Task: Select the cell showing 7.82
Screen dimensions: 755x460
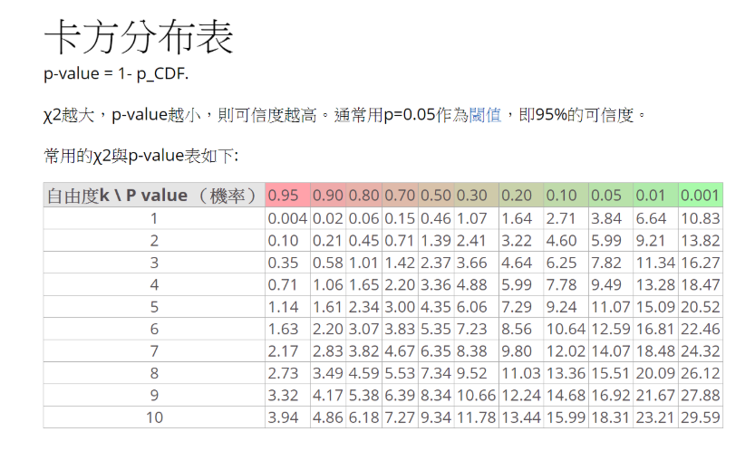Action: point(611,263)
